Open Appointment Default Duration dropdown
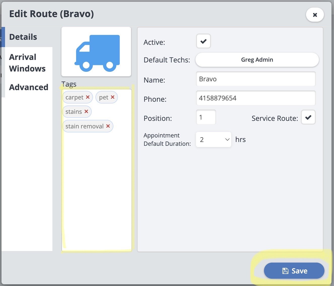334x286 pixels. 214,140
